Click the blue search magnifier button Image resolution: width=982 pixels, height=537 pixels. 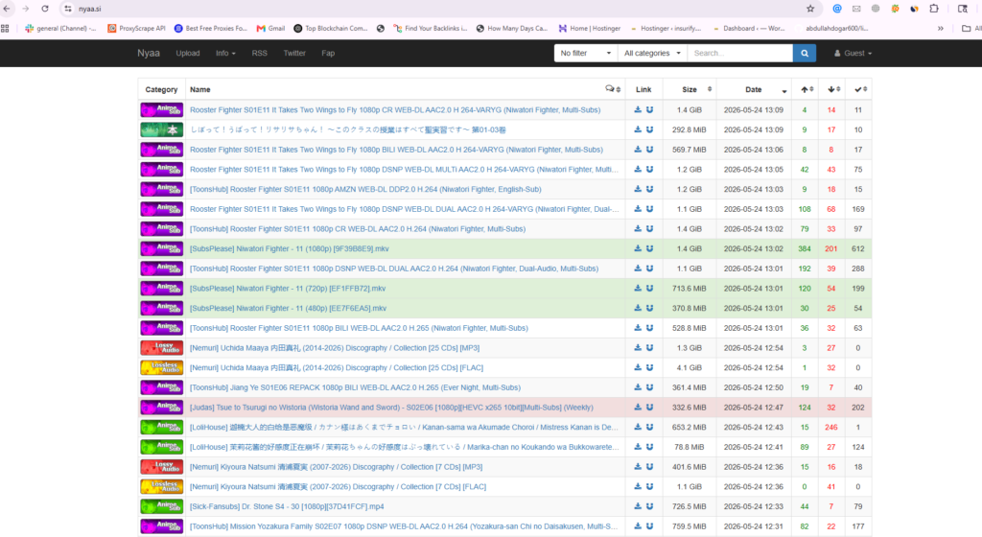click(x=805, y=53)
